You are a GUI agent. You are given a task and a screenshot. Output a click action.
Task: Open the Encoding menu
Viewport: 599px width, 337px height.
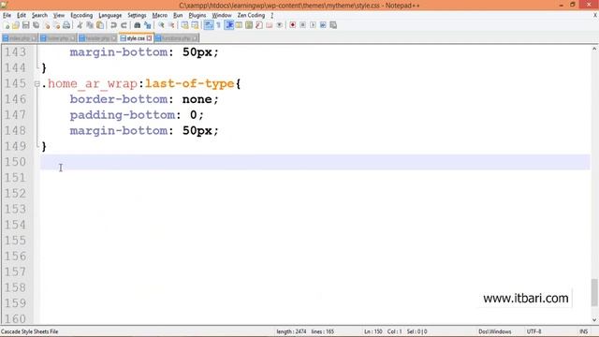pyautogui.click(x=81, y=15)
